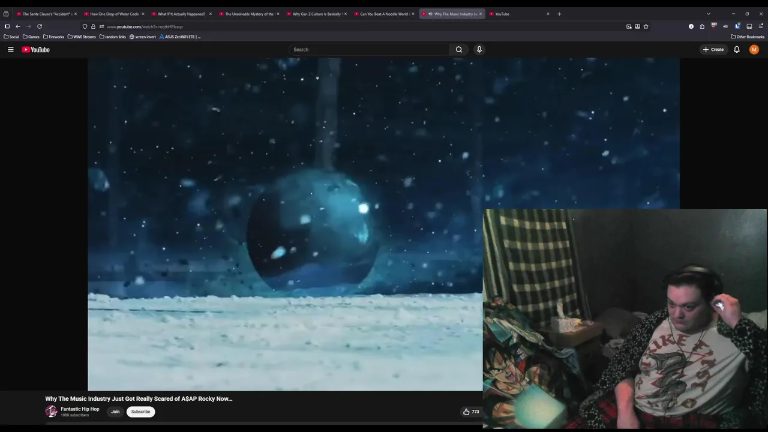Viewport: 768px width, 432px height.
Task: Click the browser forward arrow
Action: 28,26
